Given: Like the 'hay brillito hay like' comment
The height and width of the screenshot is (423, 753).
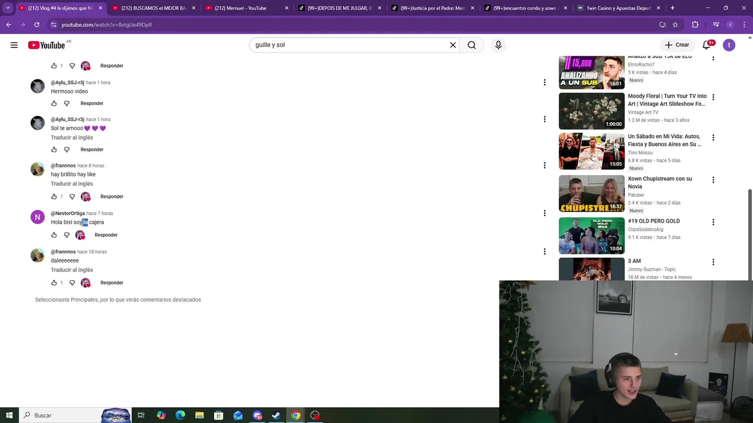Looking at the screenshot, I should pyautogui.click(x=54, y=197).
